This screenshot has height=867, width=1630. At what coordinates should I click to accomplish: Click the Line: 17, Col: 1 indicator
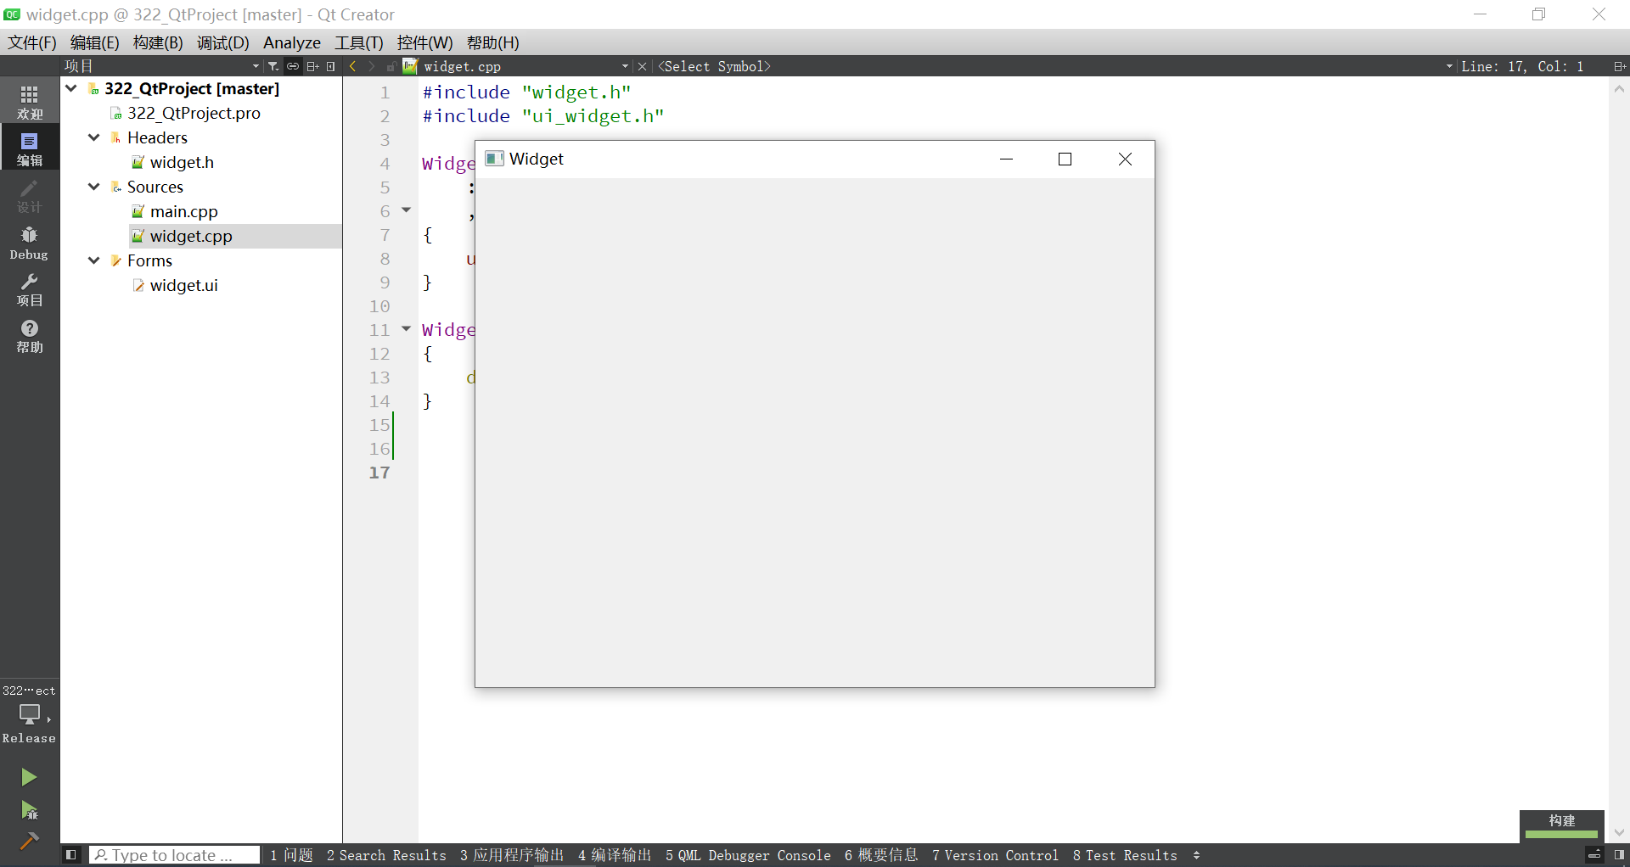coord(1522,66)
